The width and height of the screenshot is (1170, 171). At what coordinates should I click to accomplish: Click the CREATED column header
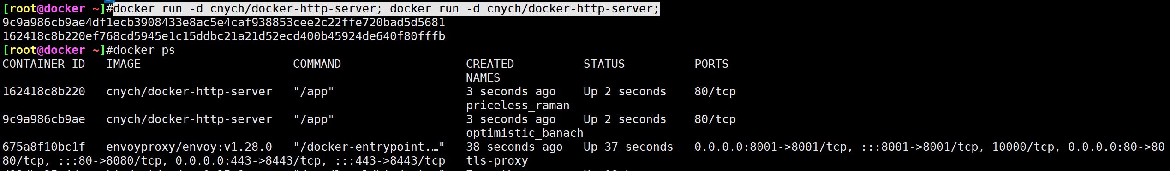point(490,64)
